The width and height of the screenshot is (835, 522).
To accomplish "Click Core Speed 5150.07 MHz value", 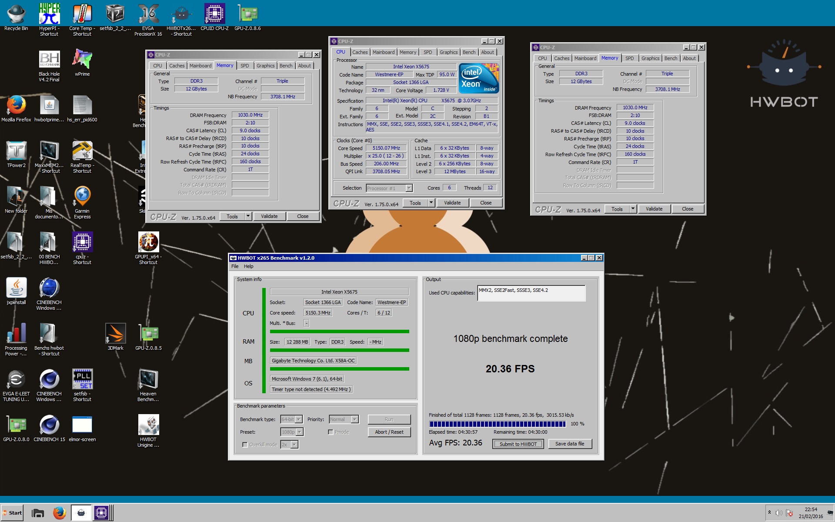I will [386, 148].
